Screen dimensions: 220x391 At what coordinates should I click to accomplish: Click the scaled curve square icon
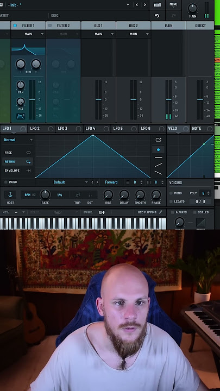point(200,222)
